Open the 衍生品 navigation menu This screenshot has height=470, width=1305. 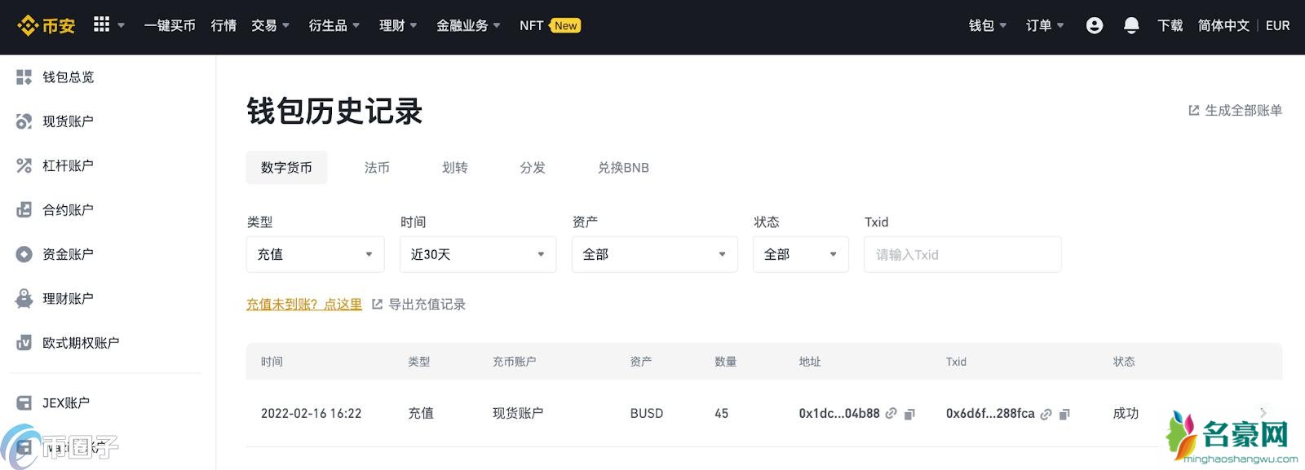334,26
